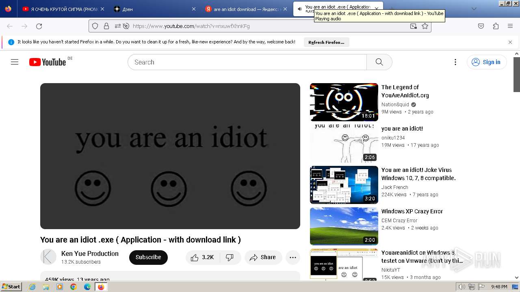Launch Google Chrome from taskbar
The height and width of the screenshot is (292, 520).
click(x=74, y=287)
